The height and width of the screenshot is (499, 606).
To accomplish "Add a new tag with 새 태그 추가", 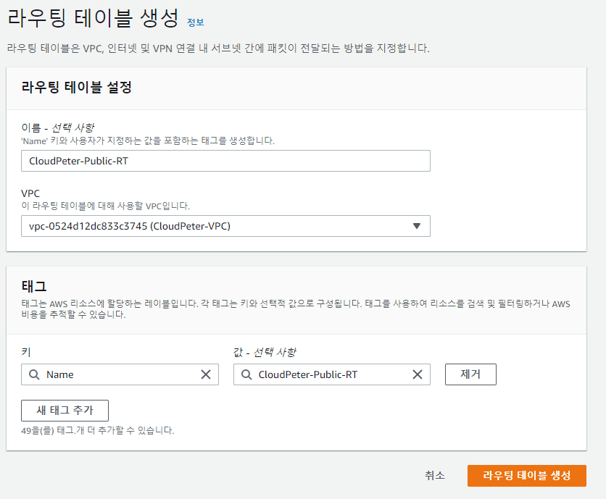I will 65,410.
